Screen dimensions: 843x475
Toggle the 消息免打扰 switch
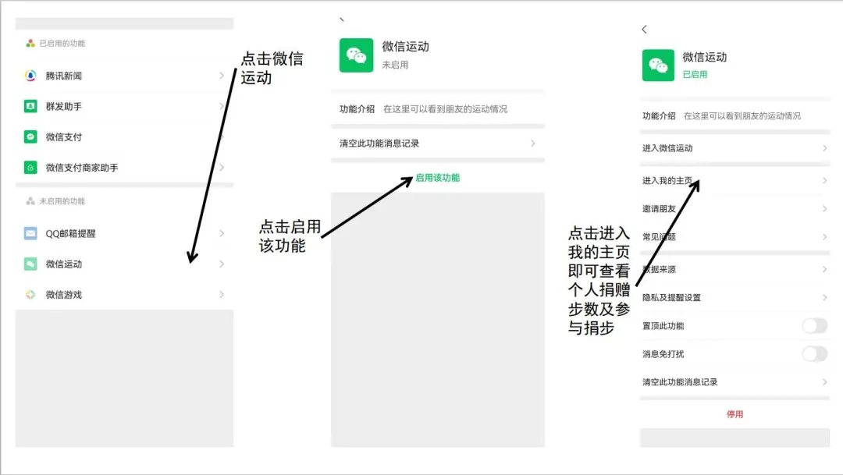tap(814, 353)
